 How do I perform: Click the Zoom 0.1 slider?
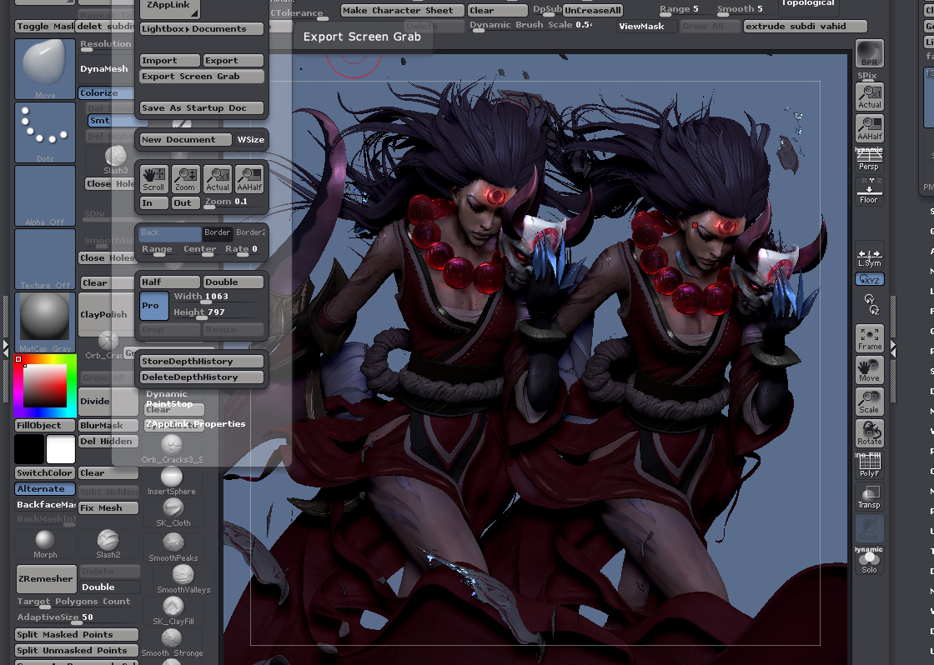233,202
